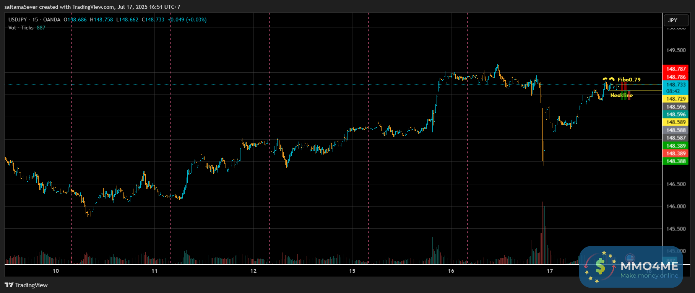Click the 148.587 price label
The width and height of the screenshot is (695, 293).
(x=676, y=138)
